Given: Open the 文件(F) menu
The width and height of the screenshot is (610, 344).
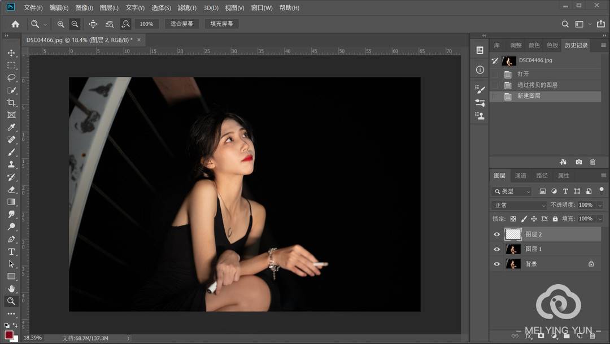Looking at the screenshot, I should tap(33, 8).
